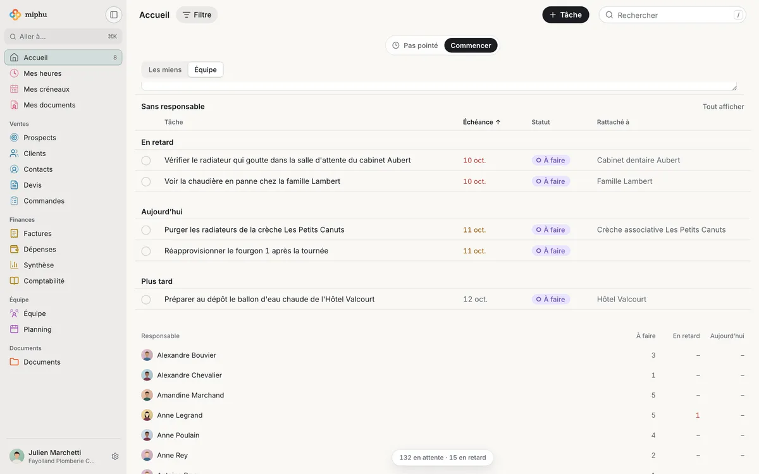759x474 pixels.
Task: Open the Prospects target icon
Action: click(14, 138)
